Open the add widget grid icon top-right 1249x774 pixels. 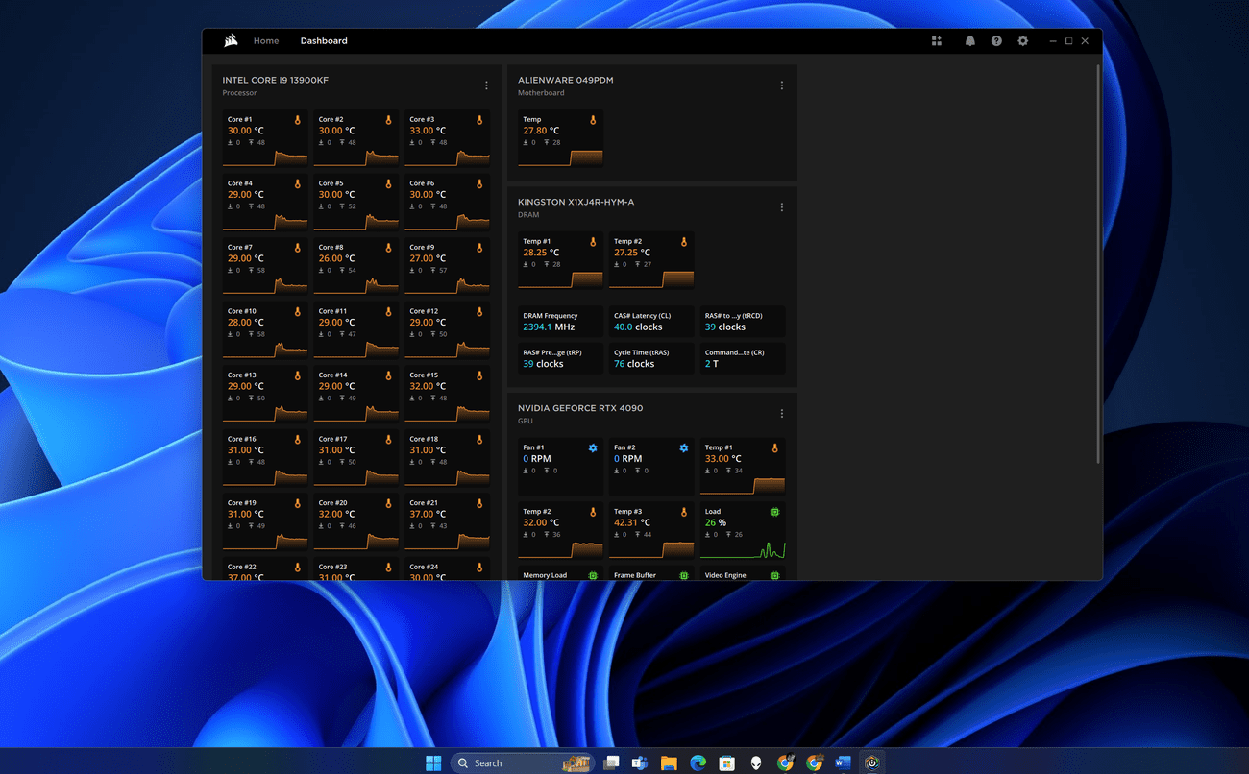[937, 40]
